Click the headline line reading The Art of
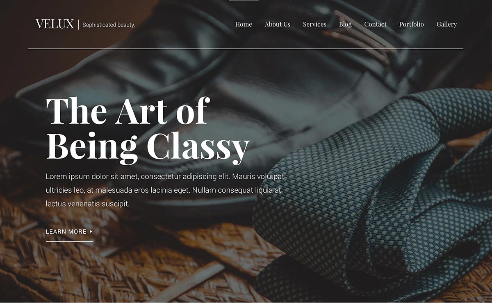Image resolution: width=492 pixels, height=303 pixels. (128, 111)
